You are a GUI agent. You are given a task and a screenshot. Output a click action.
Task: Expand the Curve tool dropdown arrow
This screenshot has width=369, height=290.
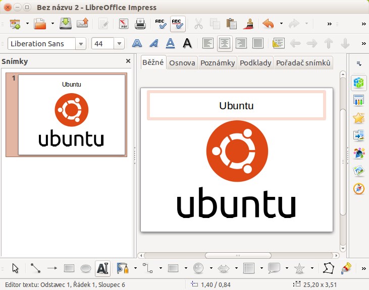[x=135, y=268]
